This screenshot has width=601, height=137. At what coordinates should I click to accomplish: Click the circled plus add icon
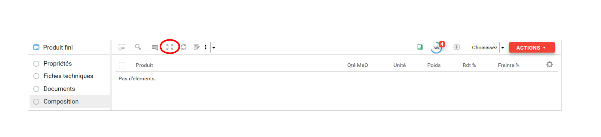[457, 47]
